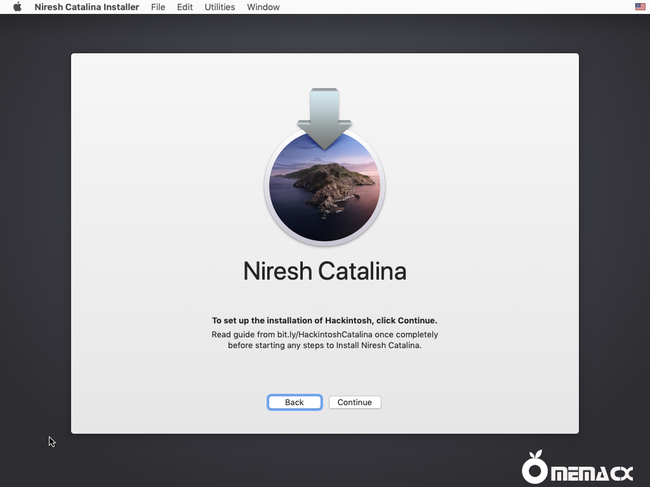Image resolution: width=650 pixels, height=487 pixels.
Task: Click the MEMACX watermark lettering
Action: pyautogui.click(x=590, y=473)
